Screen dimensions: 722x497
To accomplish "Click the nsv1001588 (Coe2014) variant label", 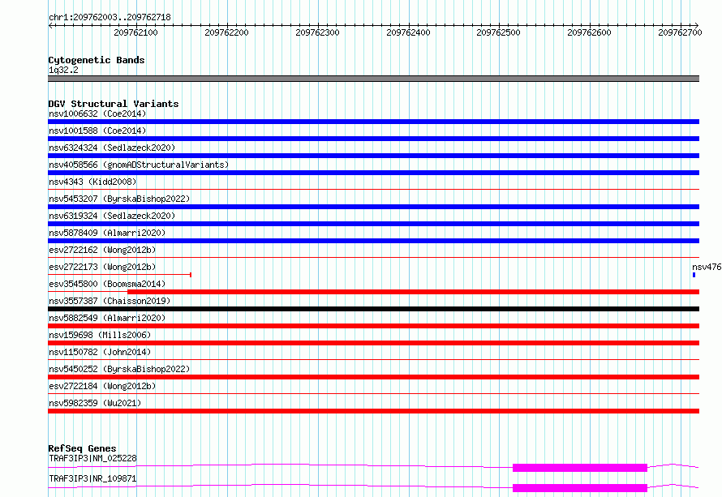I will 97,131.
